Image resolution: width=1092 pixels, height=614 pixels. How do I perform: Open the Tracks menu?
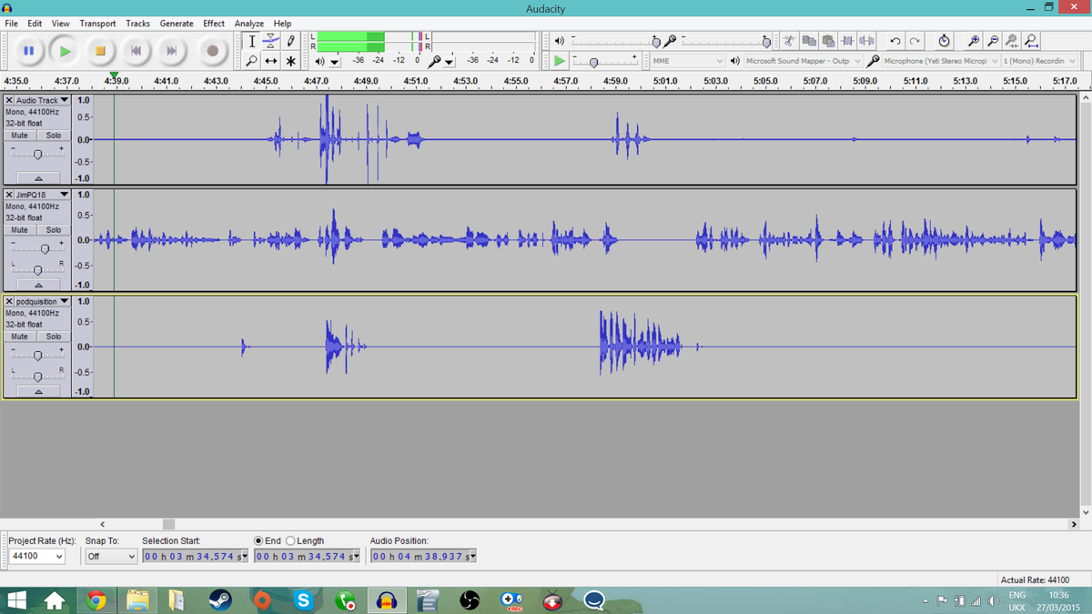click(x=138, y=24)
